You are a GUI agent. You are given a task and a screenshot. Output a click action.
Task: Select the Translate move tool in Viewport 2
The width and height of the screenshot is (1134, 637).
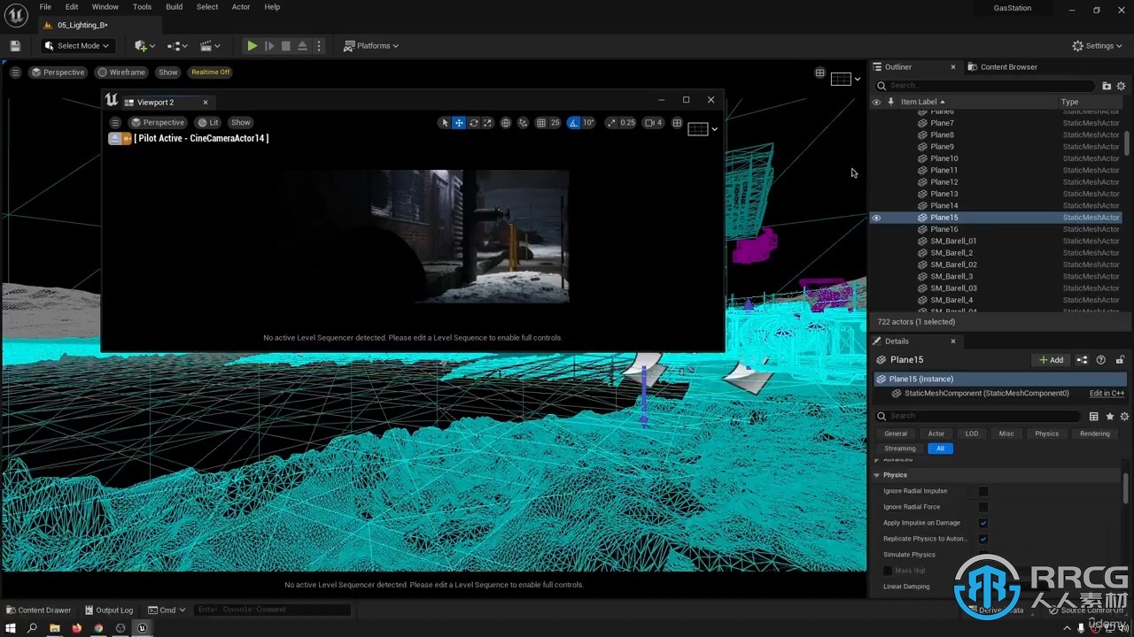coord(459,123)
